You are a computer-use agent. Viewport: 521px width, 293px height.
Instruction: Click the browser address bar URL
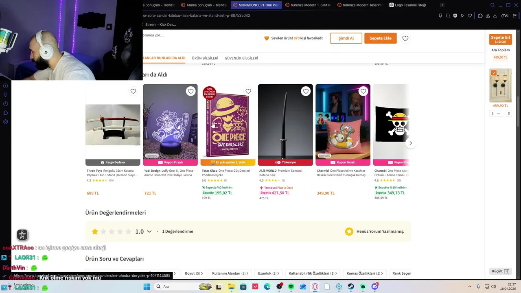click(x=196, y=15)
